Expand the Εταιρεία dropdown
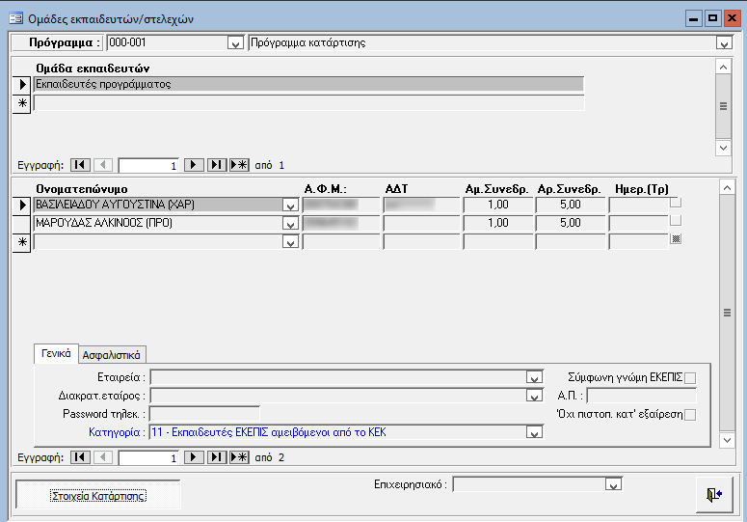The height and width of the screenshot is (522, 747). coord(533,377)
